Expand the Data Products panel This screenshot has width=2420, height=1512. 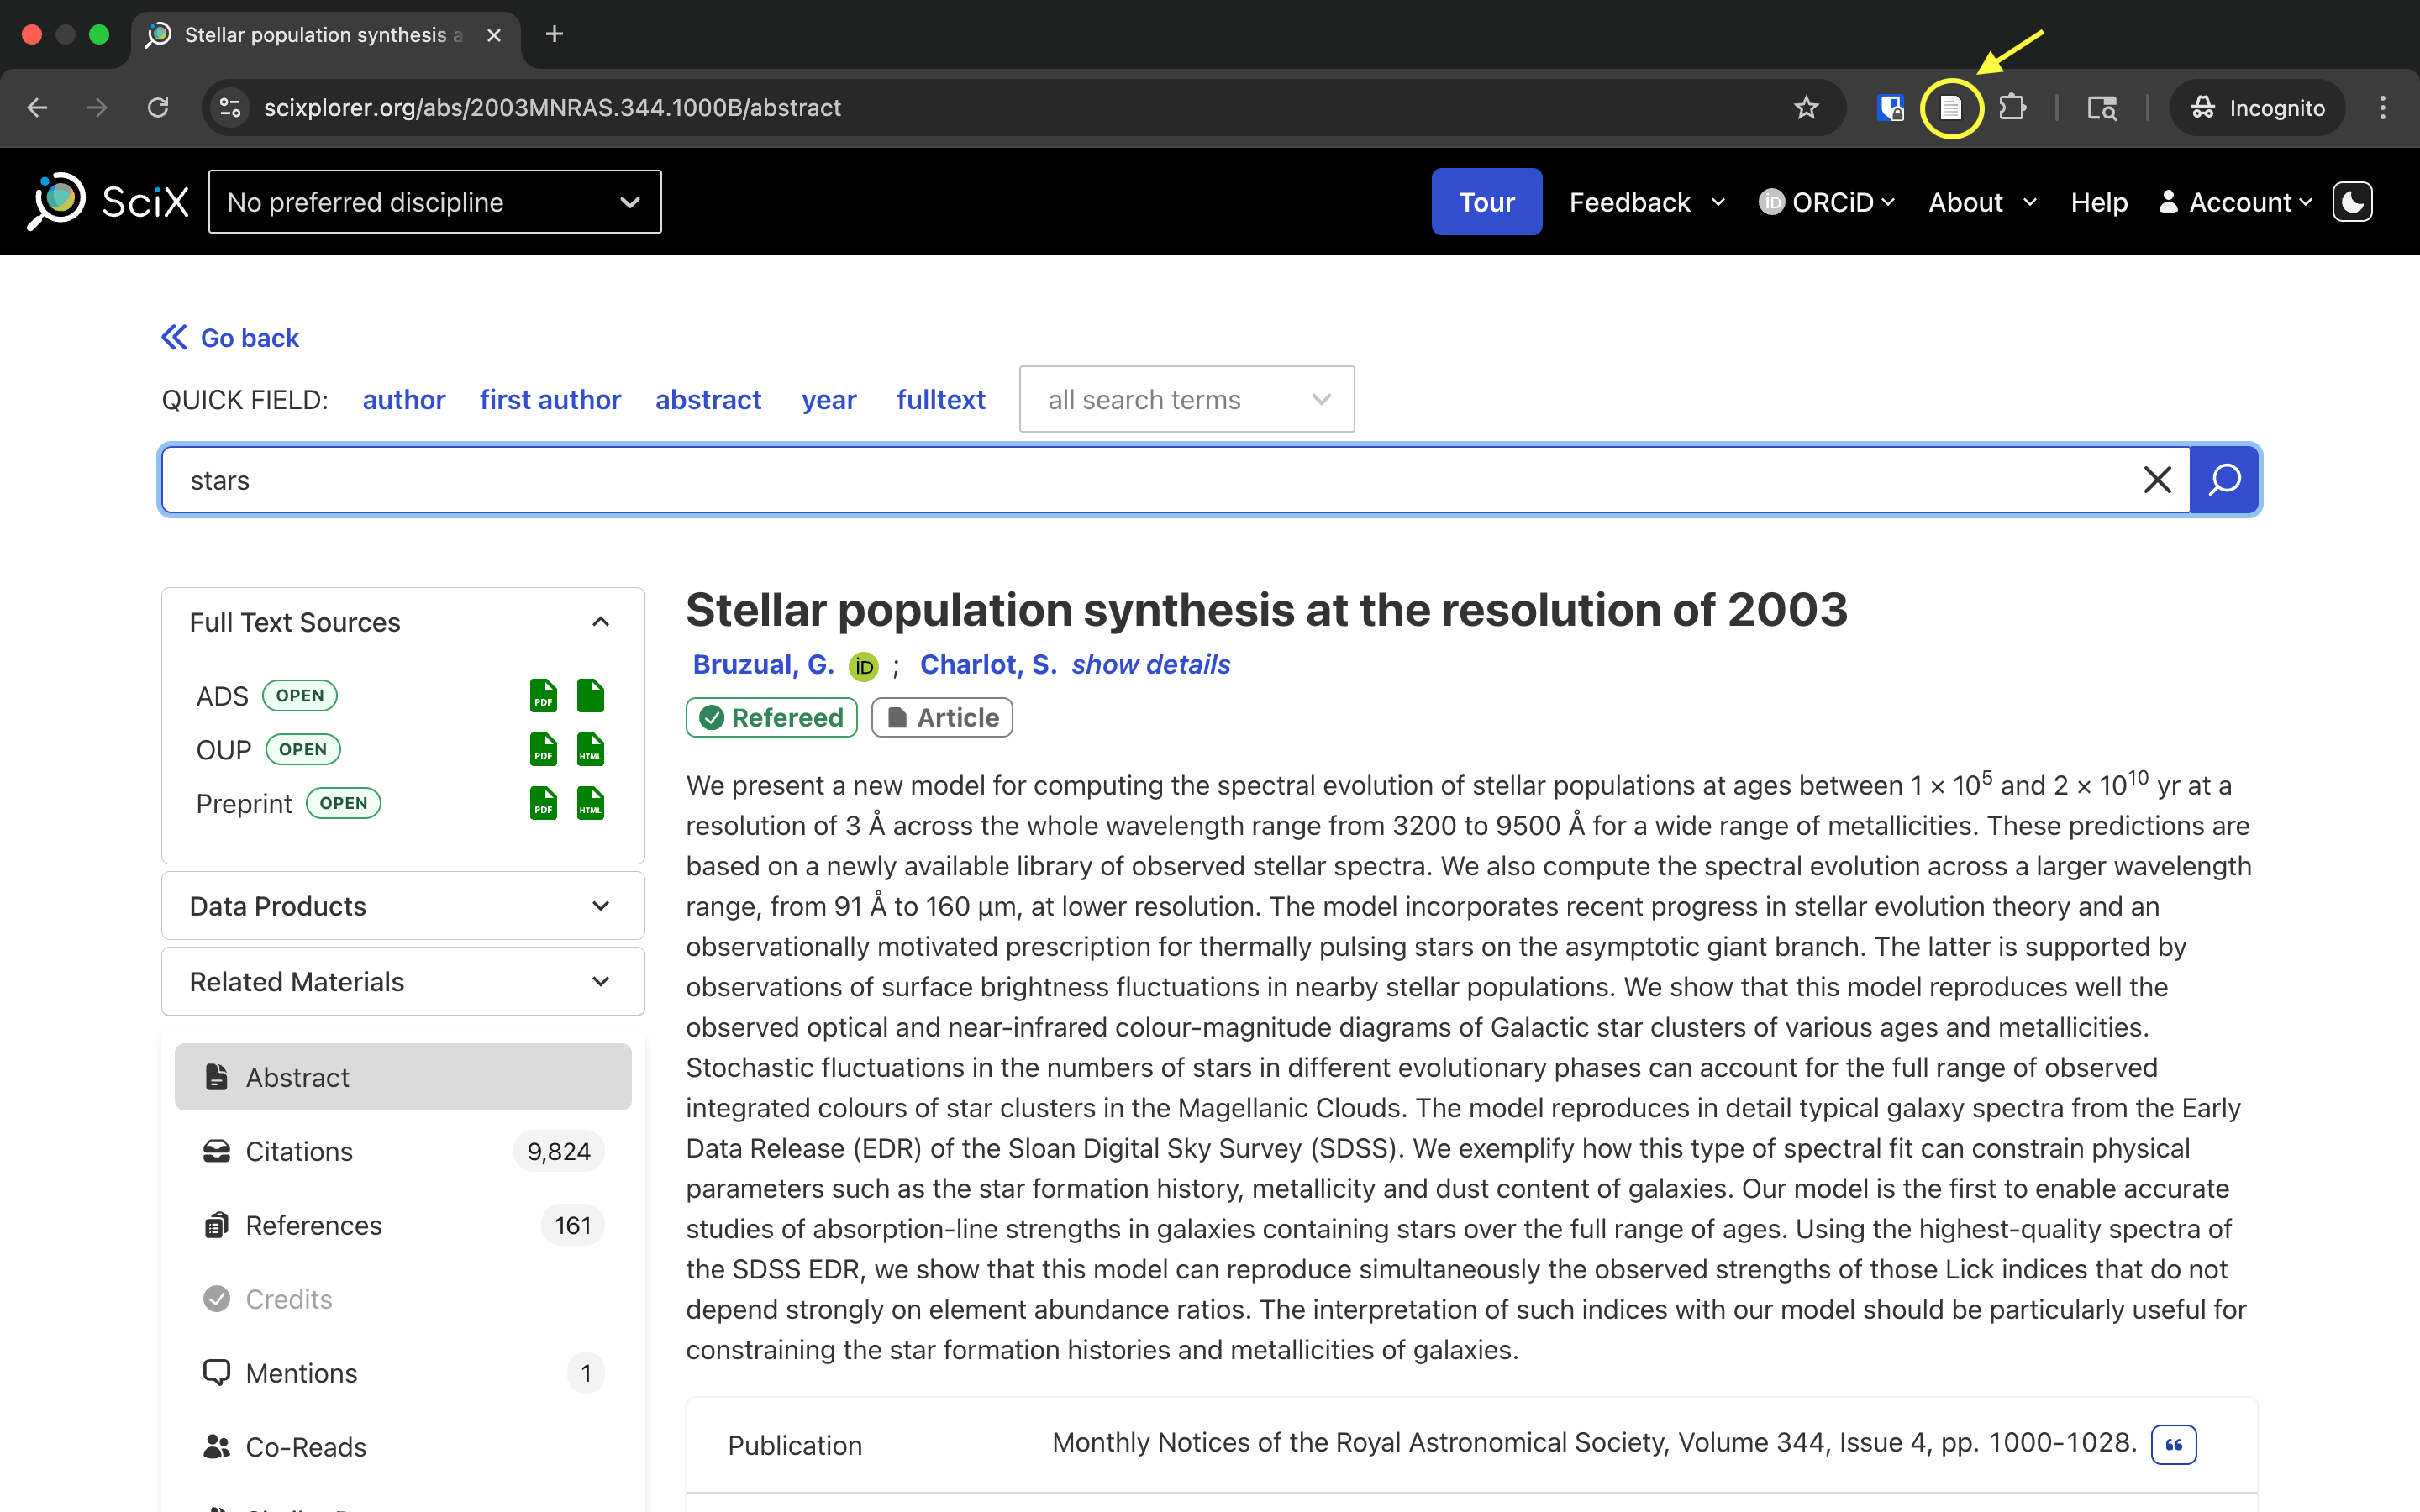point(403,906)
